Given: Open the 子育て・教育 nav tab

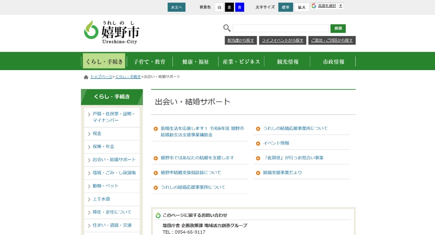Looking at the screenshot, I should coord(150,62).
